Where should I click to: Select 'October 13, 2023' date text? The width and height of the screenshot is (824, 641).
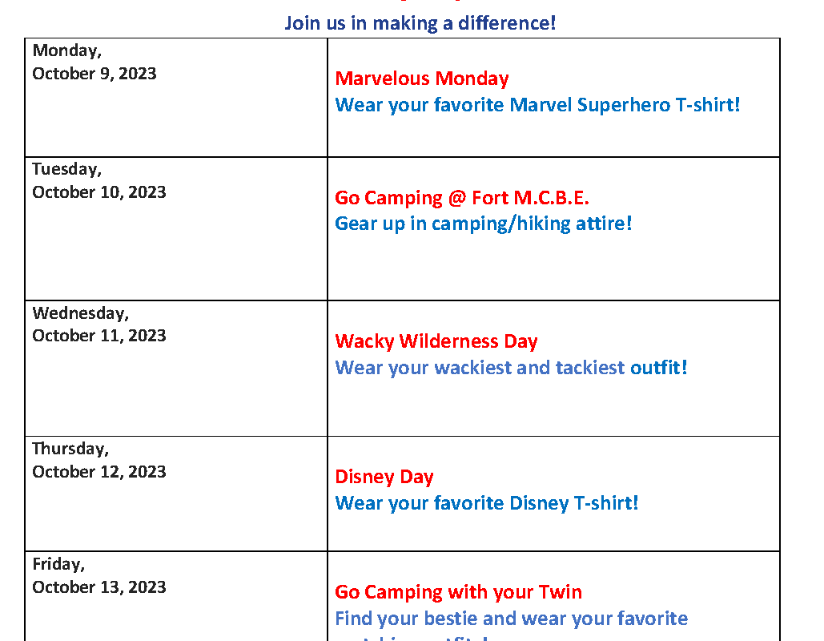coord(99,587)
